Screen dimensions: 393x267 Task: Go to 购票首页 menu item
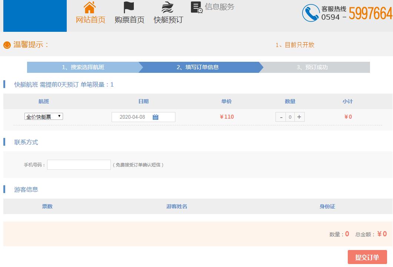tap(129, 20)
